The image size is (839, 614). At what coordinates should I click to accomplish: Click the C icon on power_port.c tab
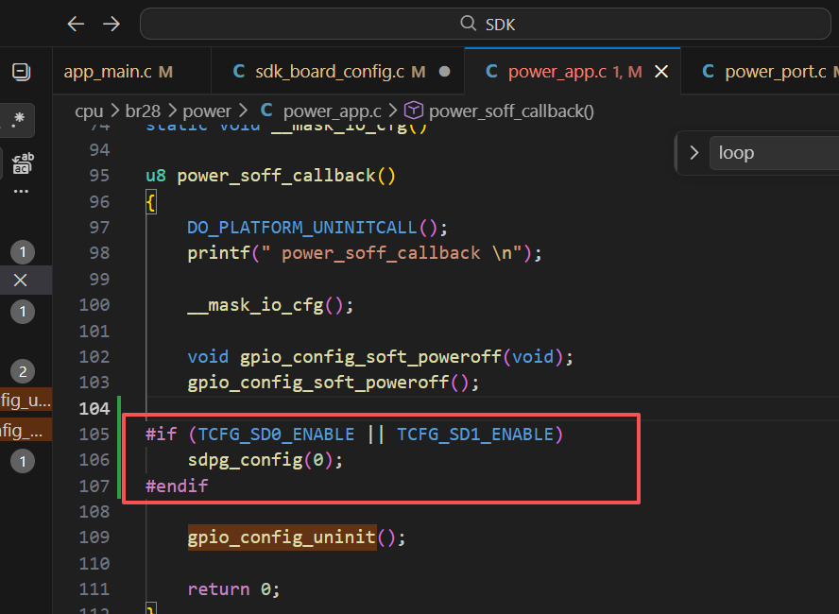click(x=708, y=72)
